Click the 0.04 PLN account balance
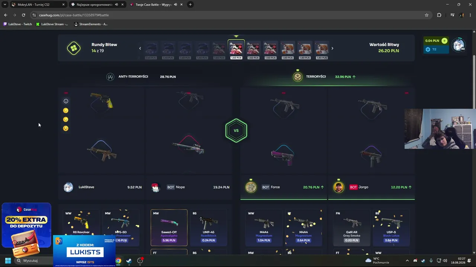 [432, 41]
